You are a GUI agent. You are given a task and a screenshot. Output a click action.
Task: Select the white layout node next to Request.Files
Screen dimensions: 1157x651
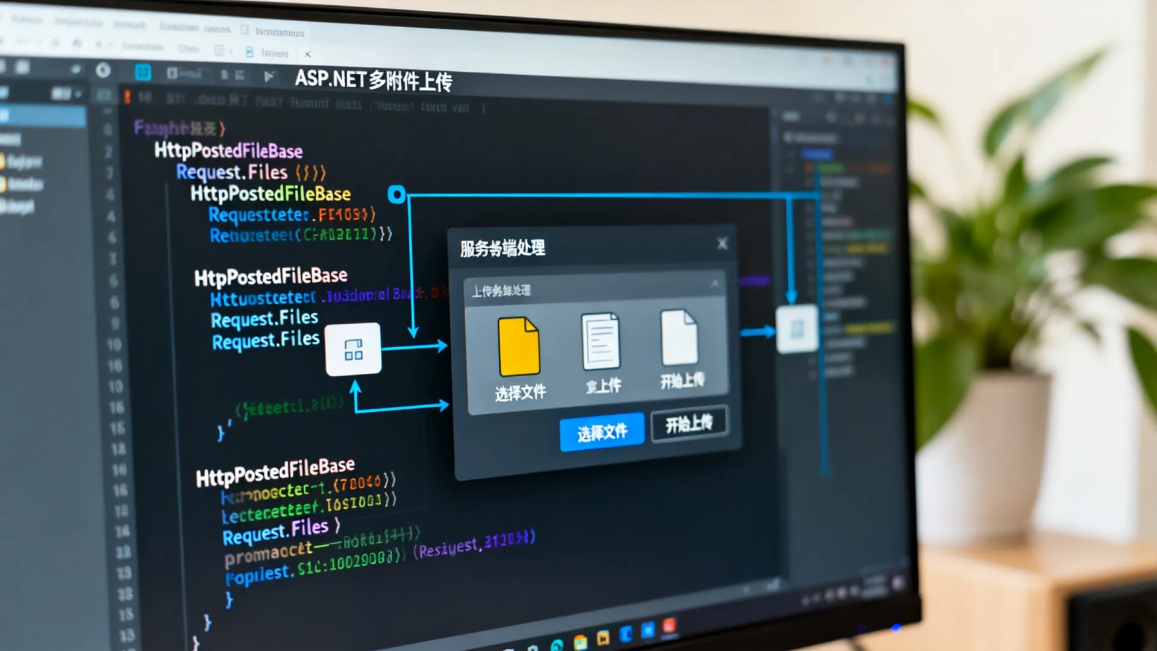pyautogui.click(x=353, y=349)
